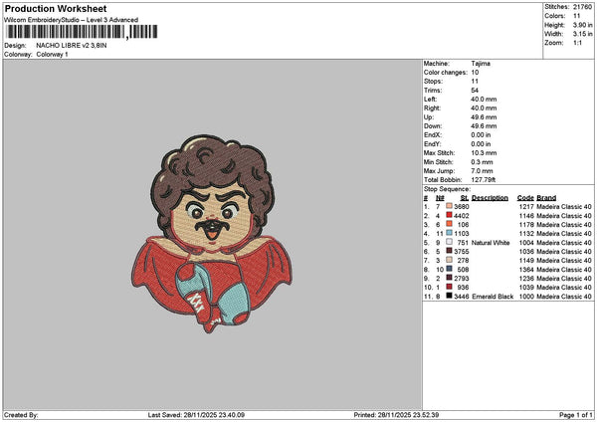Click the 'Production Worksheet' title

(56, 8)
